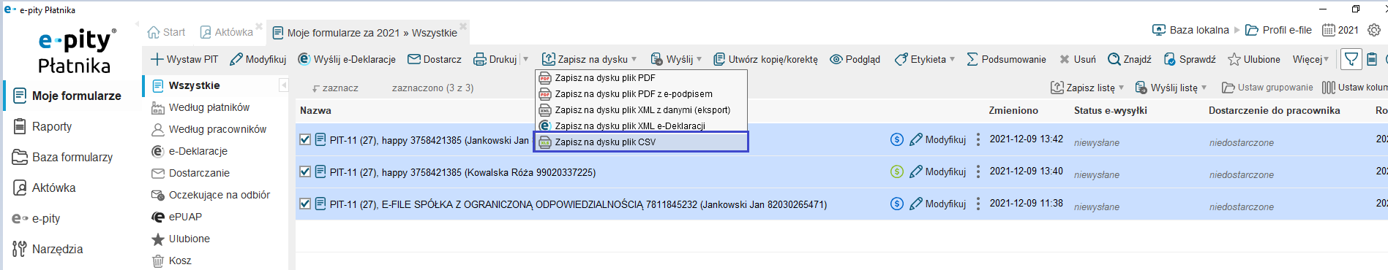Open e-pity in sidebar
Viewport: 1388px width, 270px height.
[37, 218]
